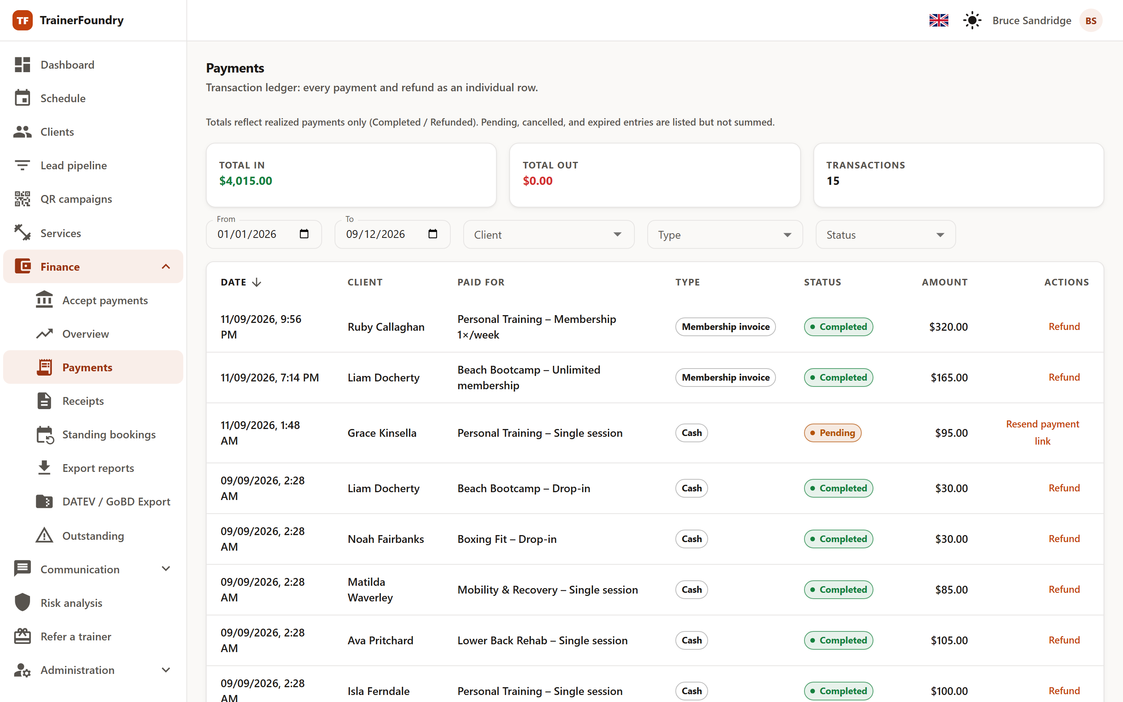Expand the Communication section chevron

click(x=166, y=569)
